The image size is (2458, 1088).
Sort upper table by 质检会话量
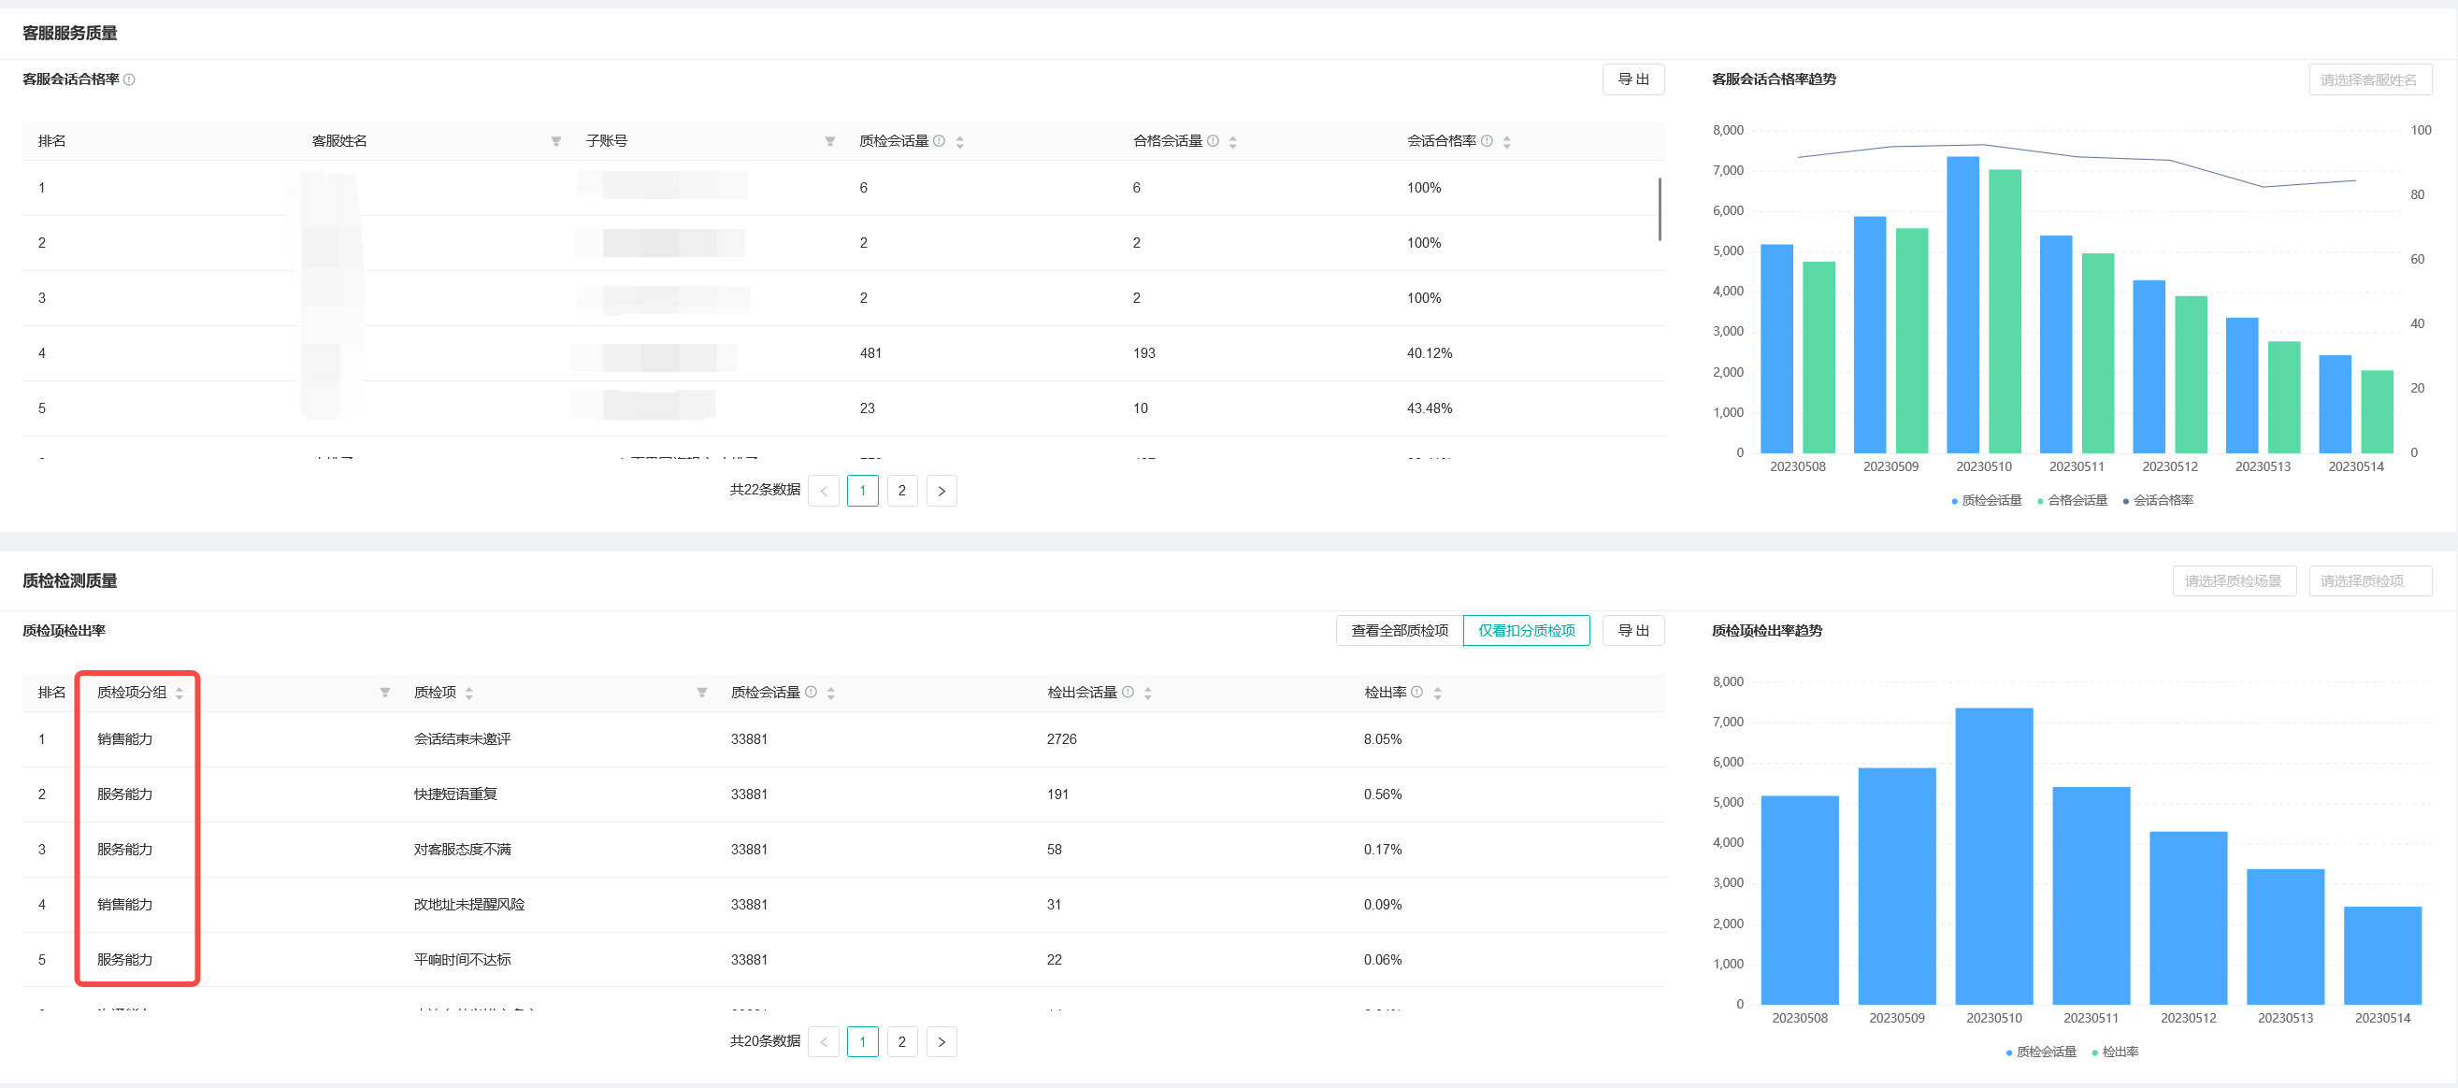coord(960,141)
